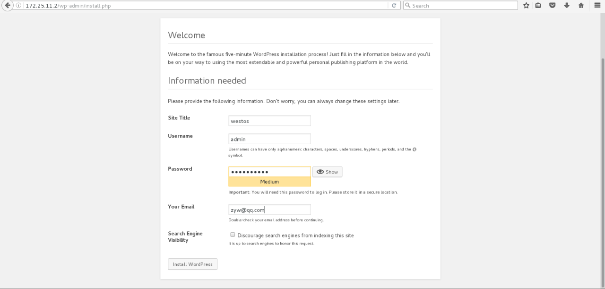This screenshot has height=289, width=605.
Task: Bookmark this page with the star icon
Action: pyautogui.click(x=526, y=6)
